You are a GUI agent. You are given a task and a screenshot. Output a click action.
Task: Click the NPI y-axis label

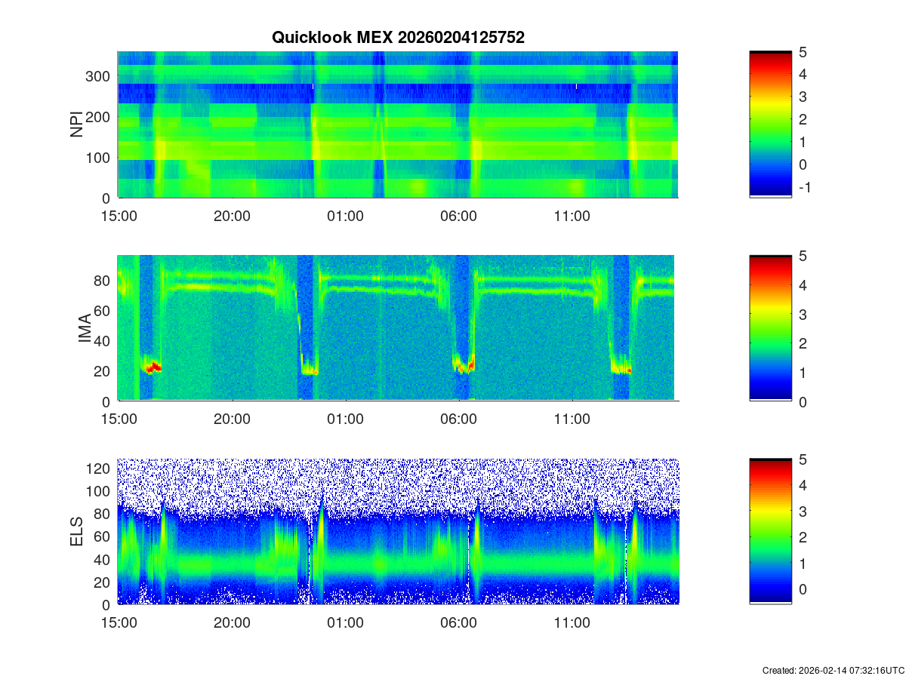tap(76, 124)
